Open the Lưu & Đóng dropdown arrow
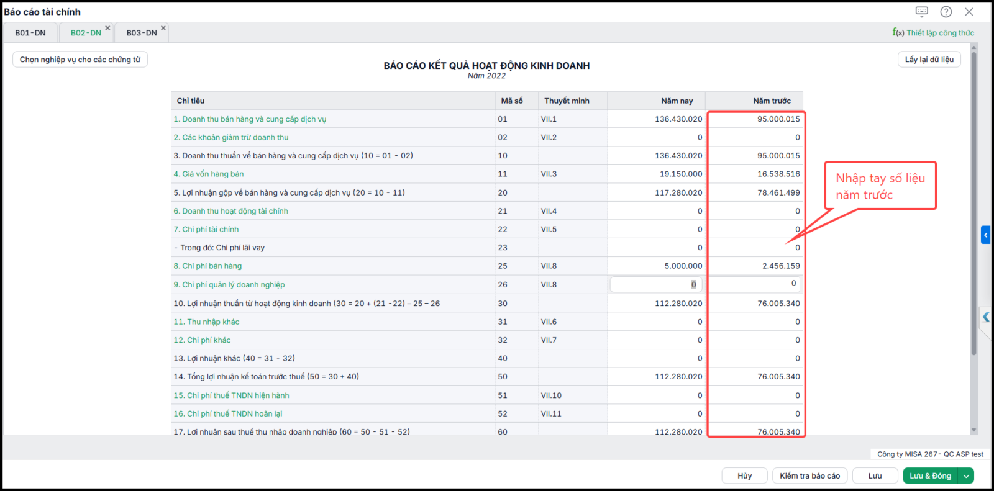Screen dimensions: 994x491 (966, 476)
